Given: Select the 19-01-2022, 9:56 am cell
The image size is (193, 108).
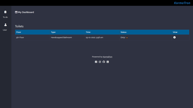Looking at the screenshot, I should click(102, 37).
